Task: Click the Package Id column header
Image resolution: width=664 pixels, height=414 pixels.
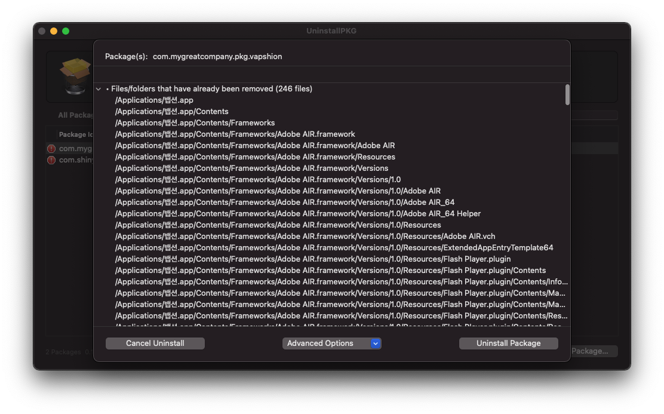Action: pyautogui.click(x=75, y=134)
